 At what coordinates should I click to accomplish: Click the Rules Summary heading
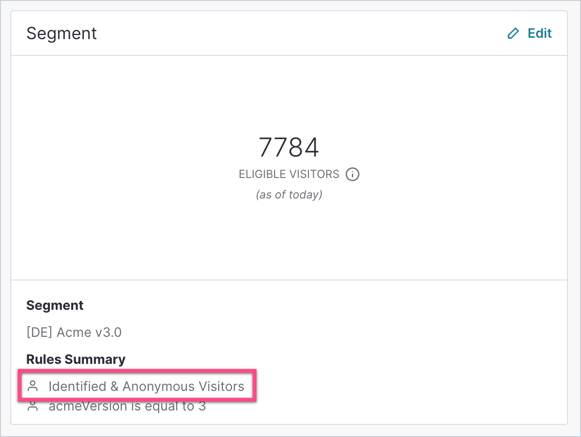[76, 359]
